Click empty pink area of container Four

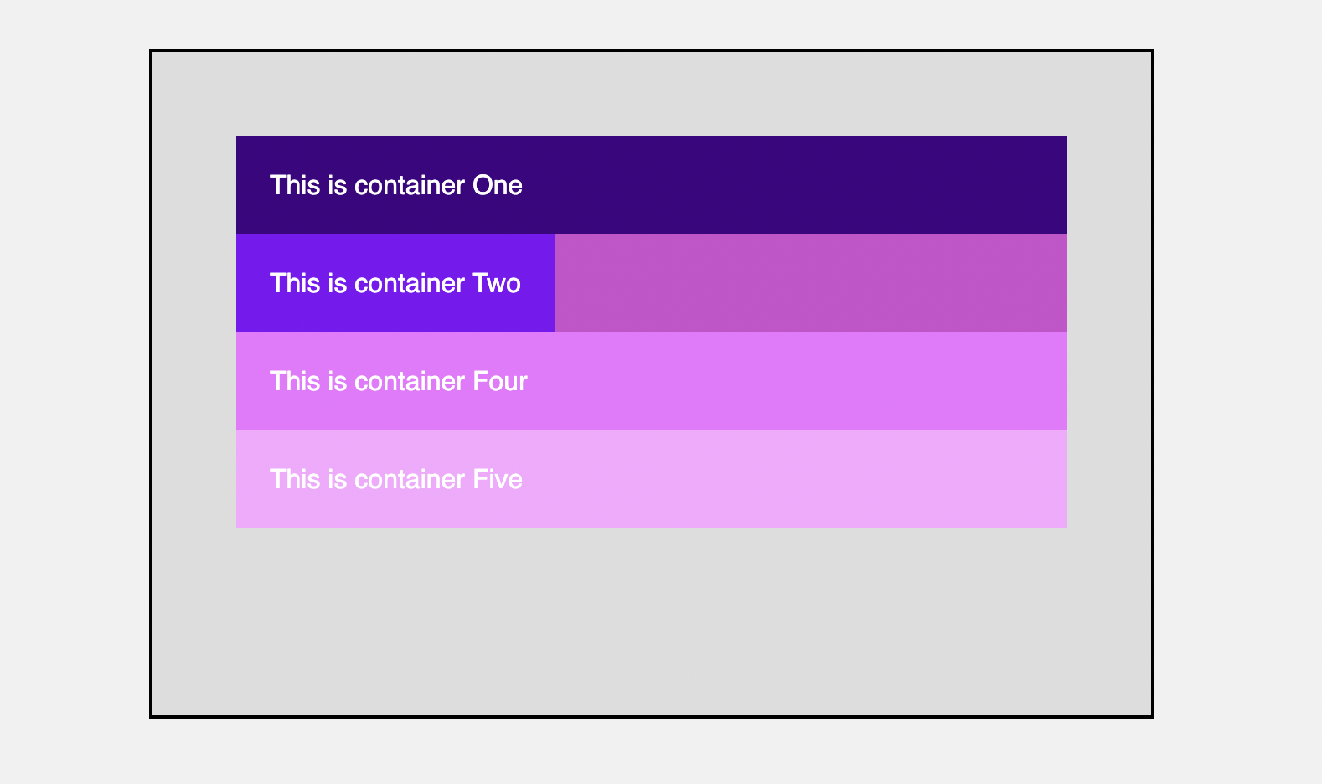(796, 381)
